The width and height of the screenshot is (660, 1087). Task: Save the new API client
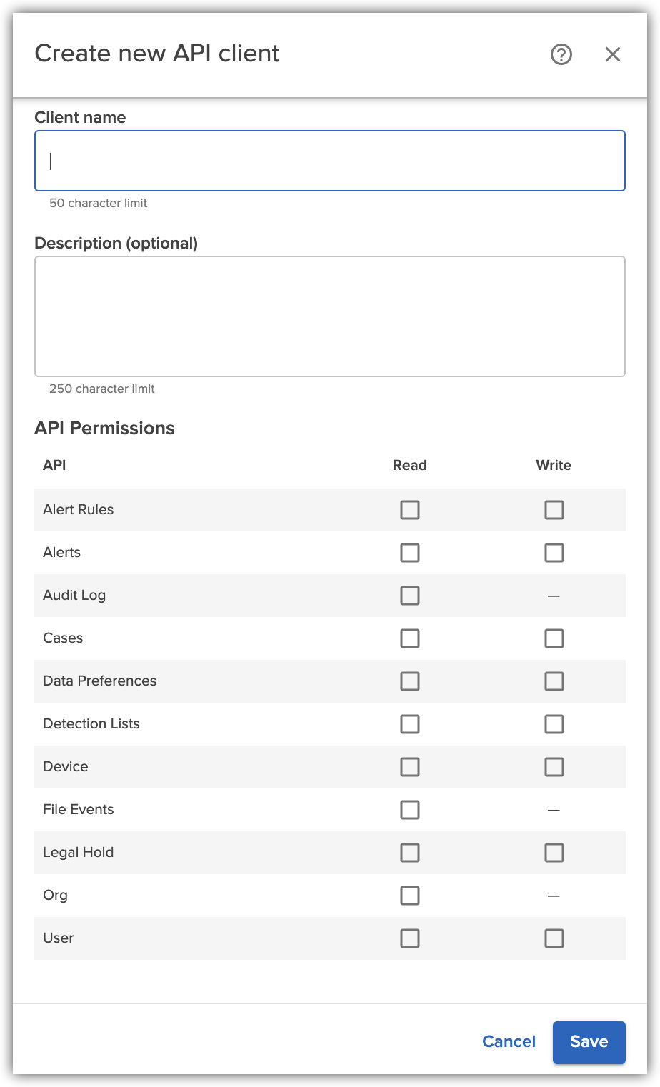tap(589, 1042)
